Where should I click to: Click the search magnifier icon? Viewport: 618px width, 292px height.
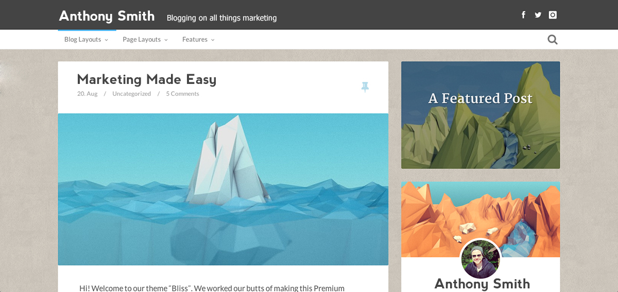click(x=553, y=40)
